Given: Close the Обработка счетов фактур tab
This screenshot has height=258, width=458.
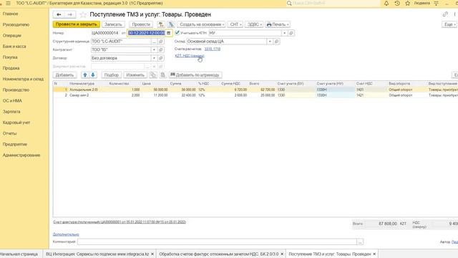Looking at the screenshot, I should point(282,254).
